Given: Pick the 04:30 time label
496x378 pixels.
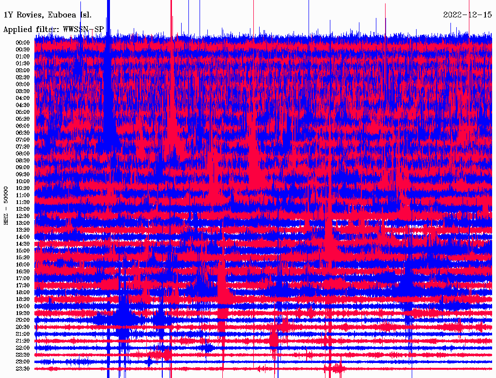Looking at the screenshot, I should tap(23, 105).
